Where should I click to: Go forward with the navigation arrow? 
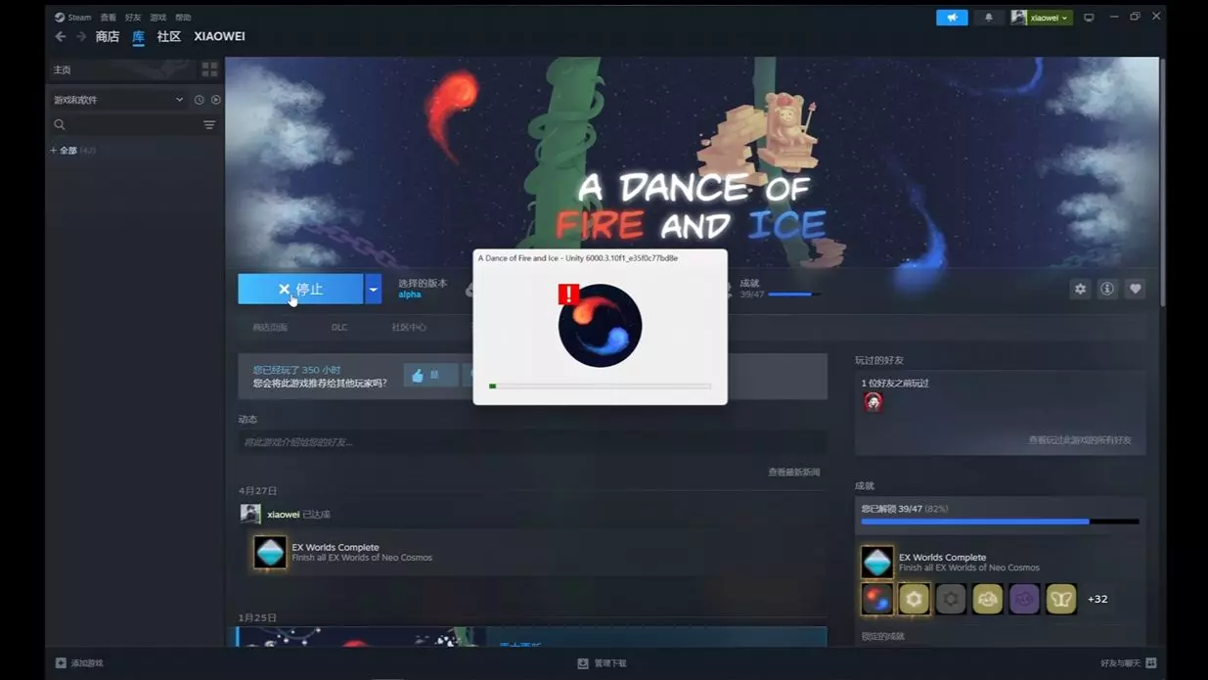(x=81, y=36)
